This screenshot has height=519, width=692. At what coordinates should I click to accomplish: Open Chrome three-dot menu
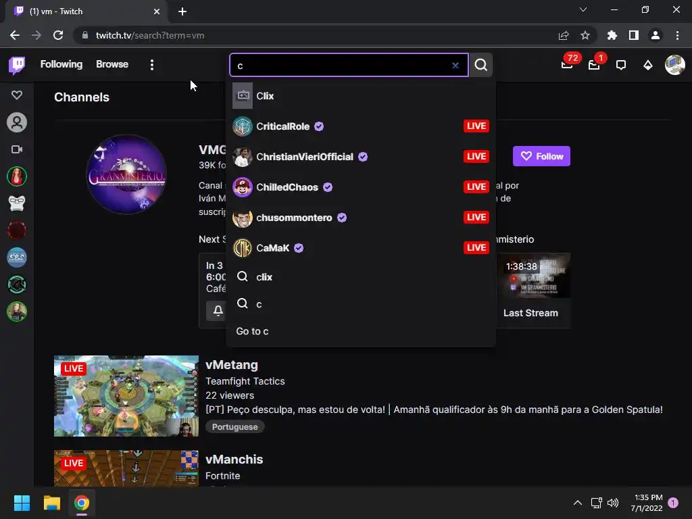(x=677, y=35)
